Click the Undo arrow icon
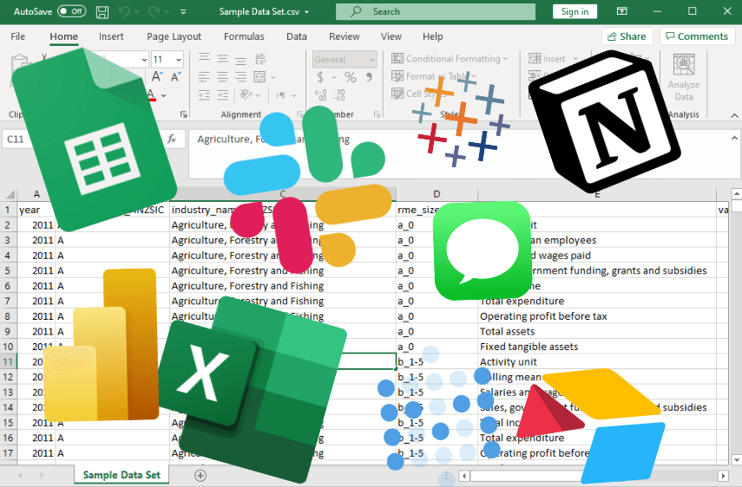742x487 pixels. 124,12
